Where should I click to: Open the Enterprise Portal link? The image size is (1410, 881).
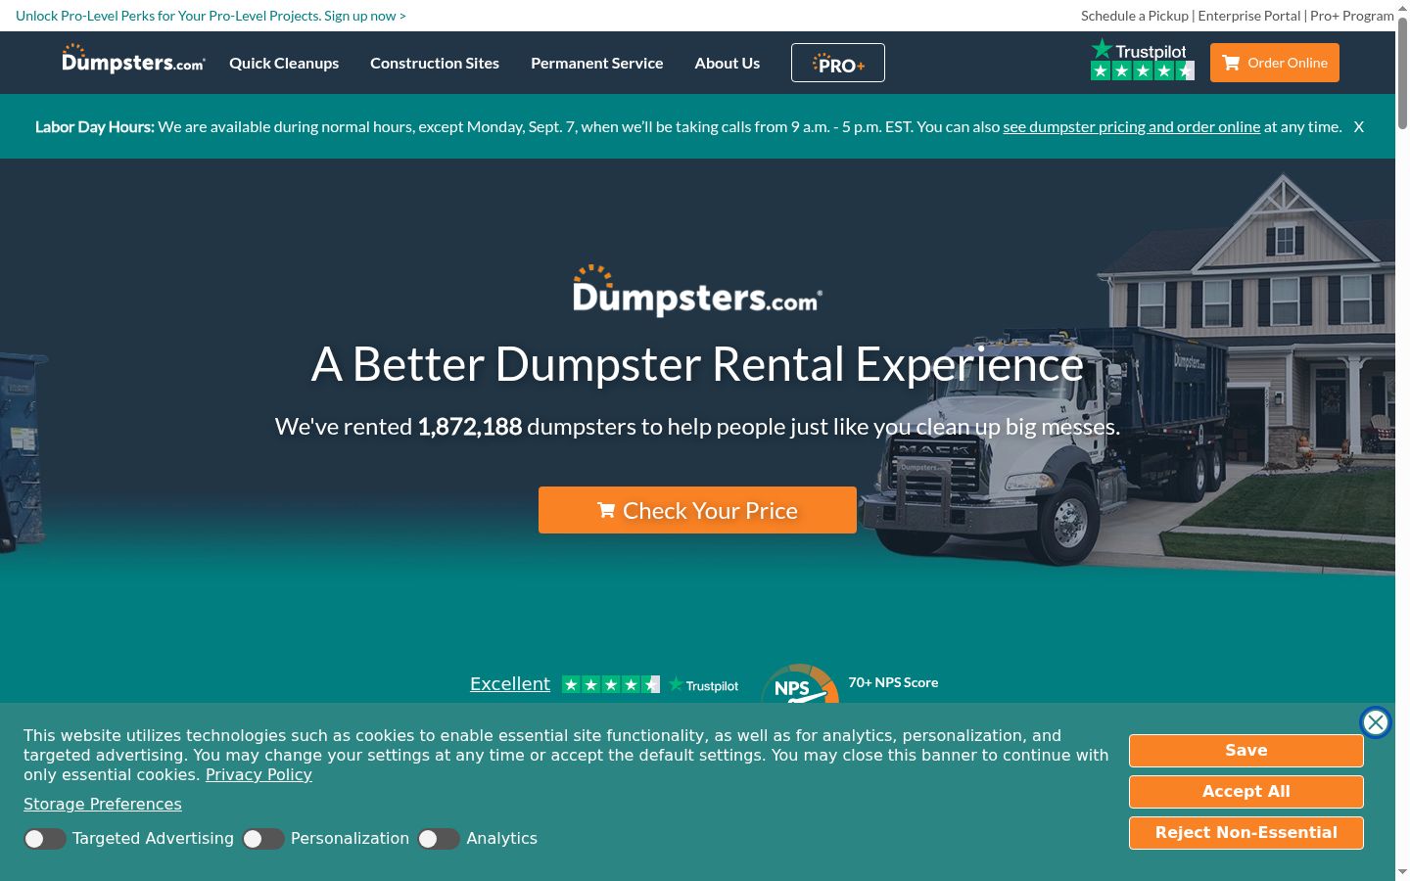1249,16
